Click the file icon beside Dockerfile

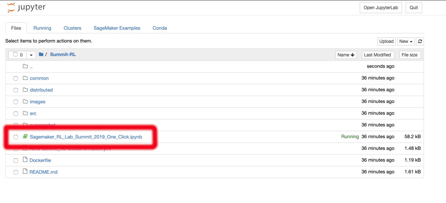click(25, 160)
